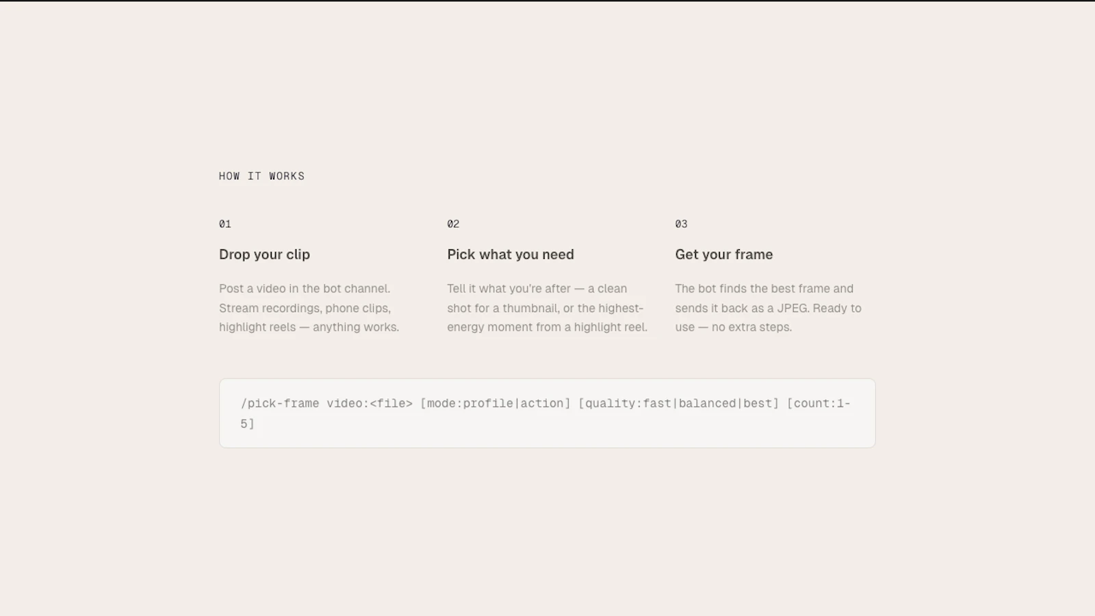Select the "Drop your clip" heading
Image resolution: width=1095 pixels, height=616 pixels.
(x=264, y=255)
